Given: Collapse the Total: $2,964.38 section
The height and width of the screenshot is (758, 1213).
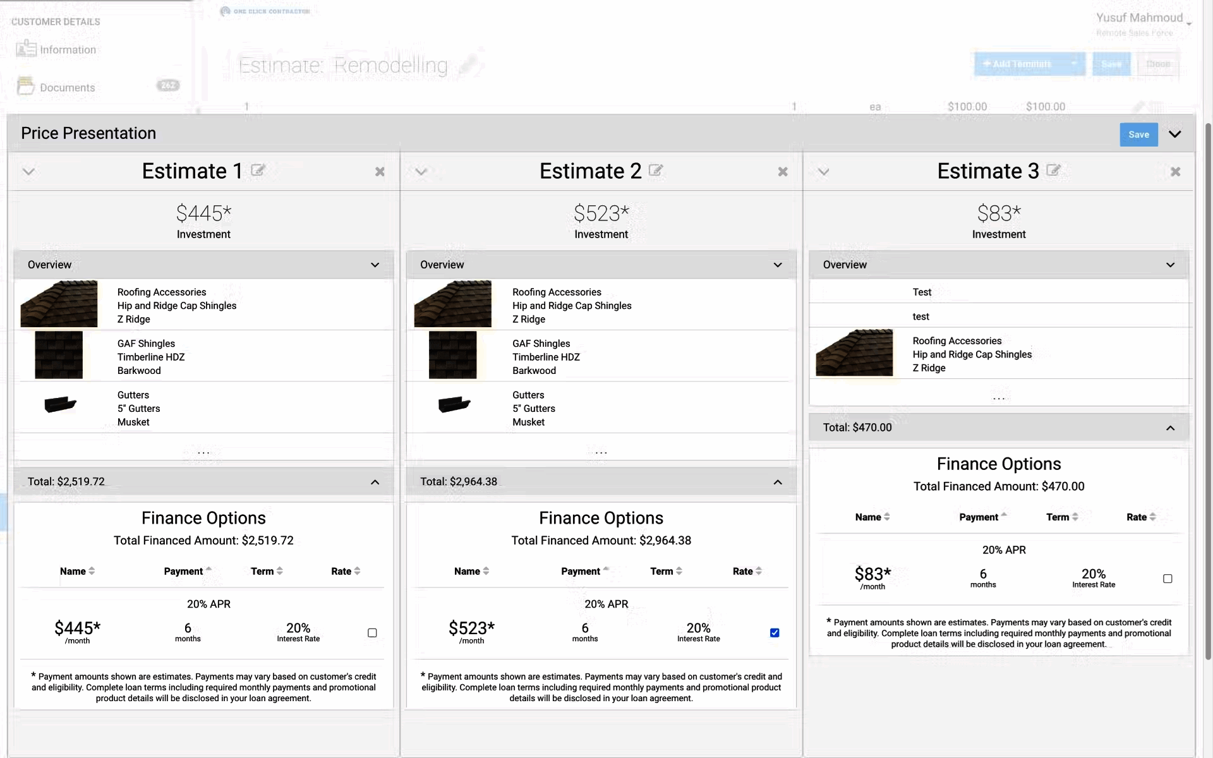Looking at the screenshot, I should [x=778, y=482].
